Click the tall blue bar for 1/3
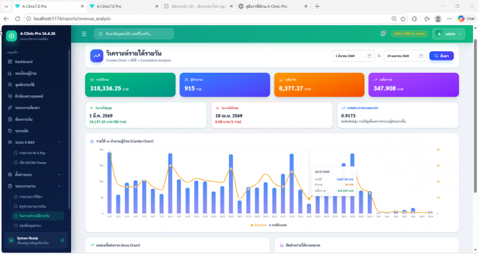The height and width of the screenshot is (254, 479). [x=110, y=182]
